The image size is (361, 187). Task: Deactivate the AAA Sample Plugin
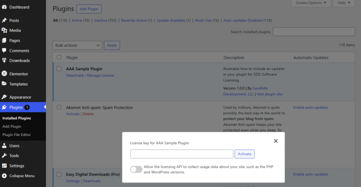75,75
